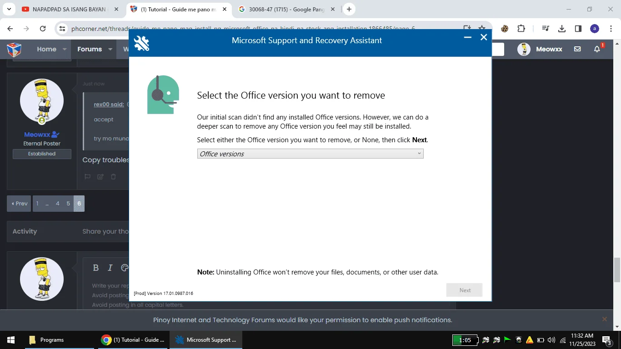
Task: Click the Bart avatar on Meowxx's post
Action: click(x=42, y=101)
